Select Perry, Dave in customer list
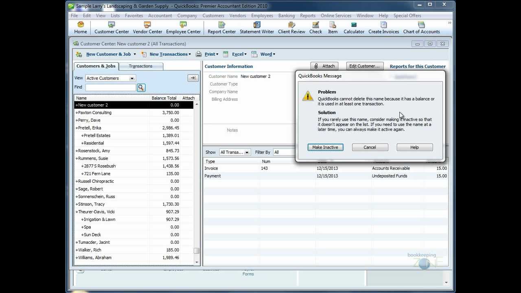521x293 pixels. [x=134, y=120]
